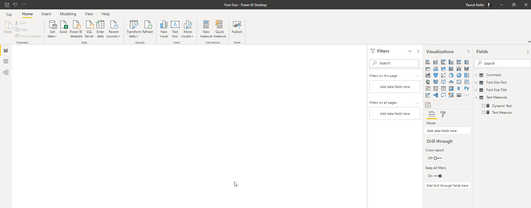The width and height of the screenshot is (531, 208).
Task: Collapse the Filters pane chevron
Action: click(x=418, y=51)
